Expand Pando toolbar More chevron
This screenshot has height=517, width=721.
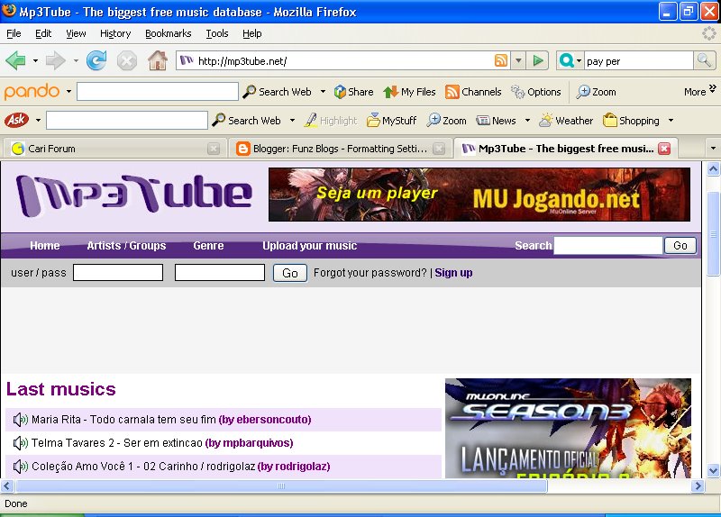pyautogui.click(x=713, y=87)
